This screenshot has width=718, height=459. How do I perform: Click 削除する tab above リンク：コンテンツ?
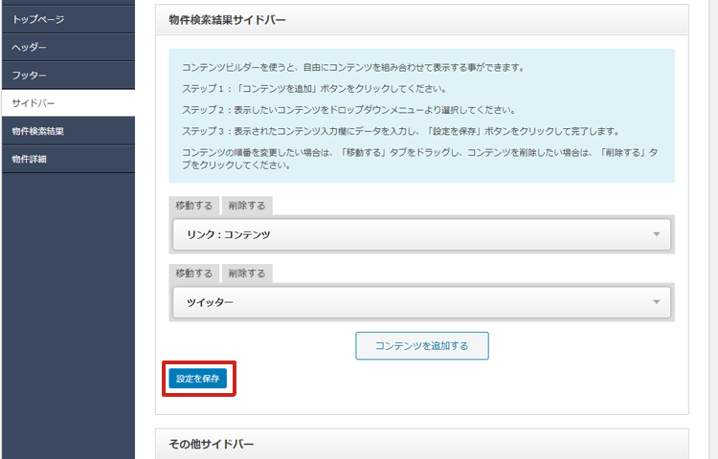coord(247,206)
